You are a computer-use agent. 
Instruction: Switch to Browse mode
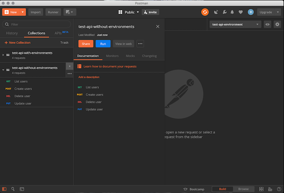click(244, 189)
